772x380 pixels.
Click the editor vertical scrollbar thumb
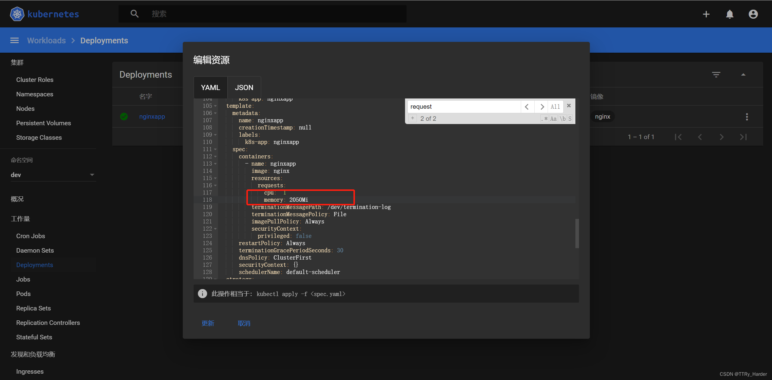coord(577,233)
